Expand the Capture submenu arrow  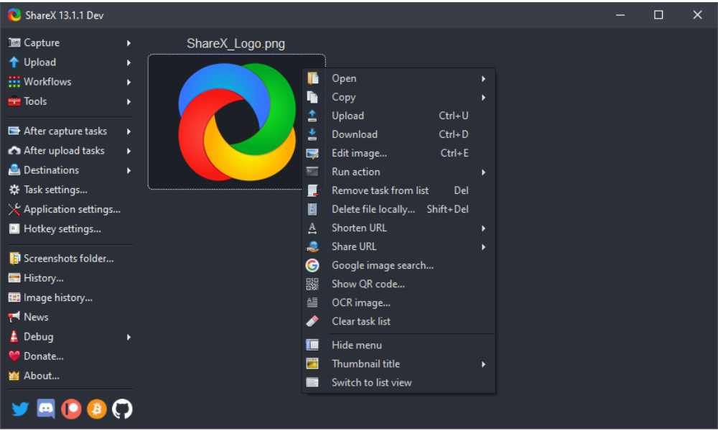pyautogui.click(x=129, y=43)
